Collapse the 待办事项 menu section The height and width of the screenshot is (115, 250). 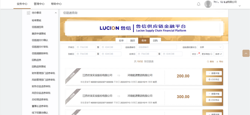point(56,13)
